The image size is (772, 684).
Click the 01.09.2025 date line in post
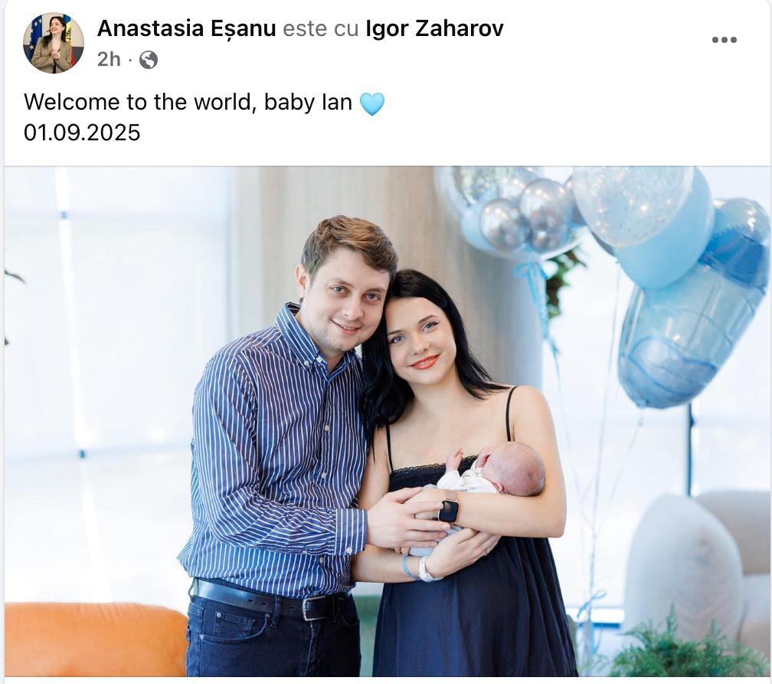pyautogui.click(x=82, y=133)
